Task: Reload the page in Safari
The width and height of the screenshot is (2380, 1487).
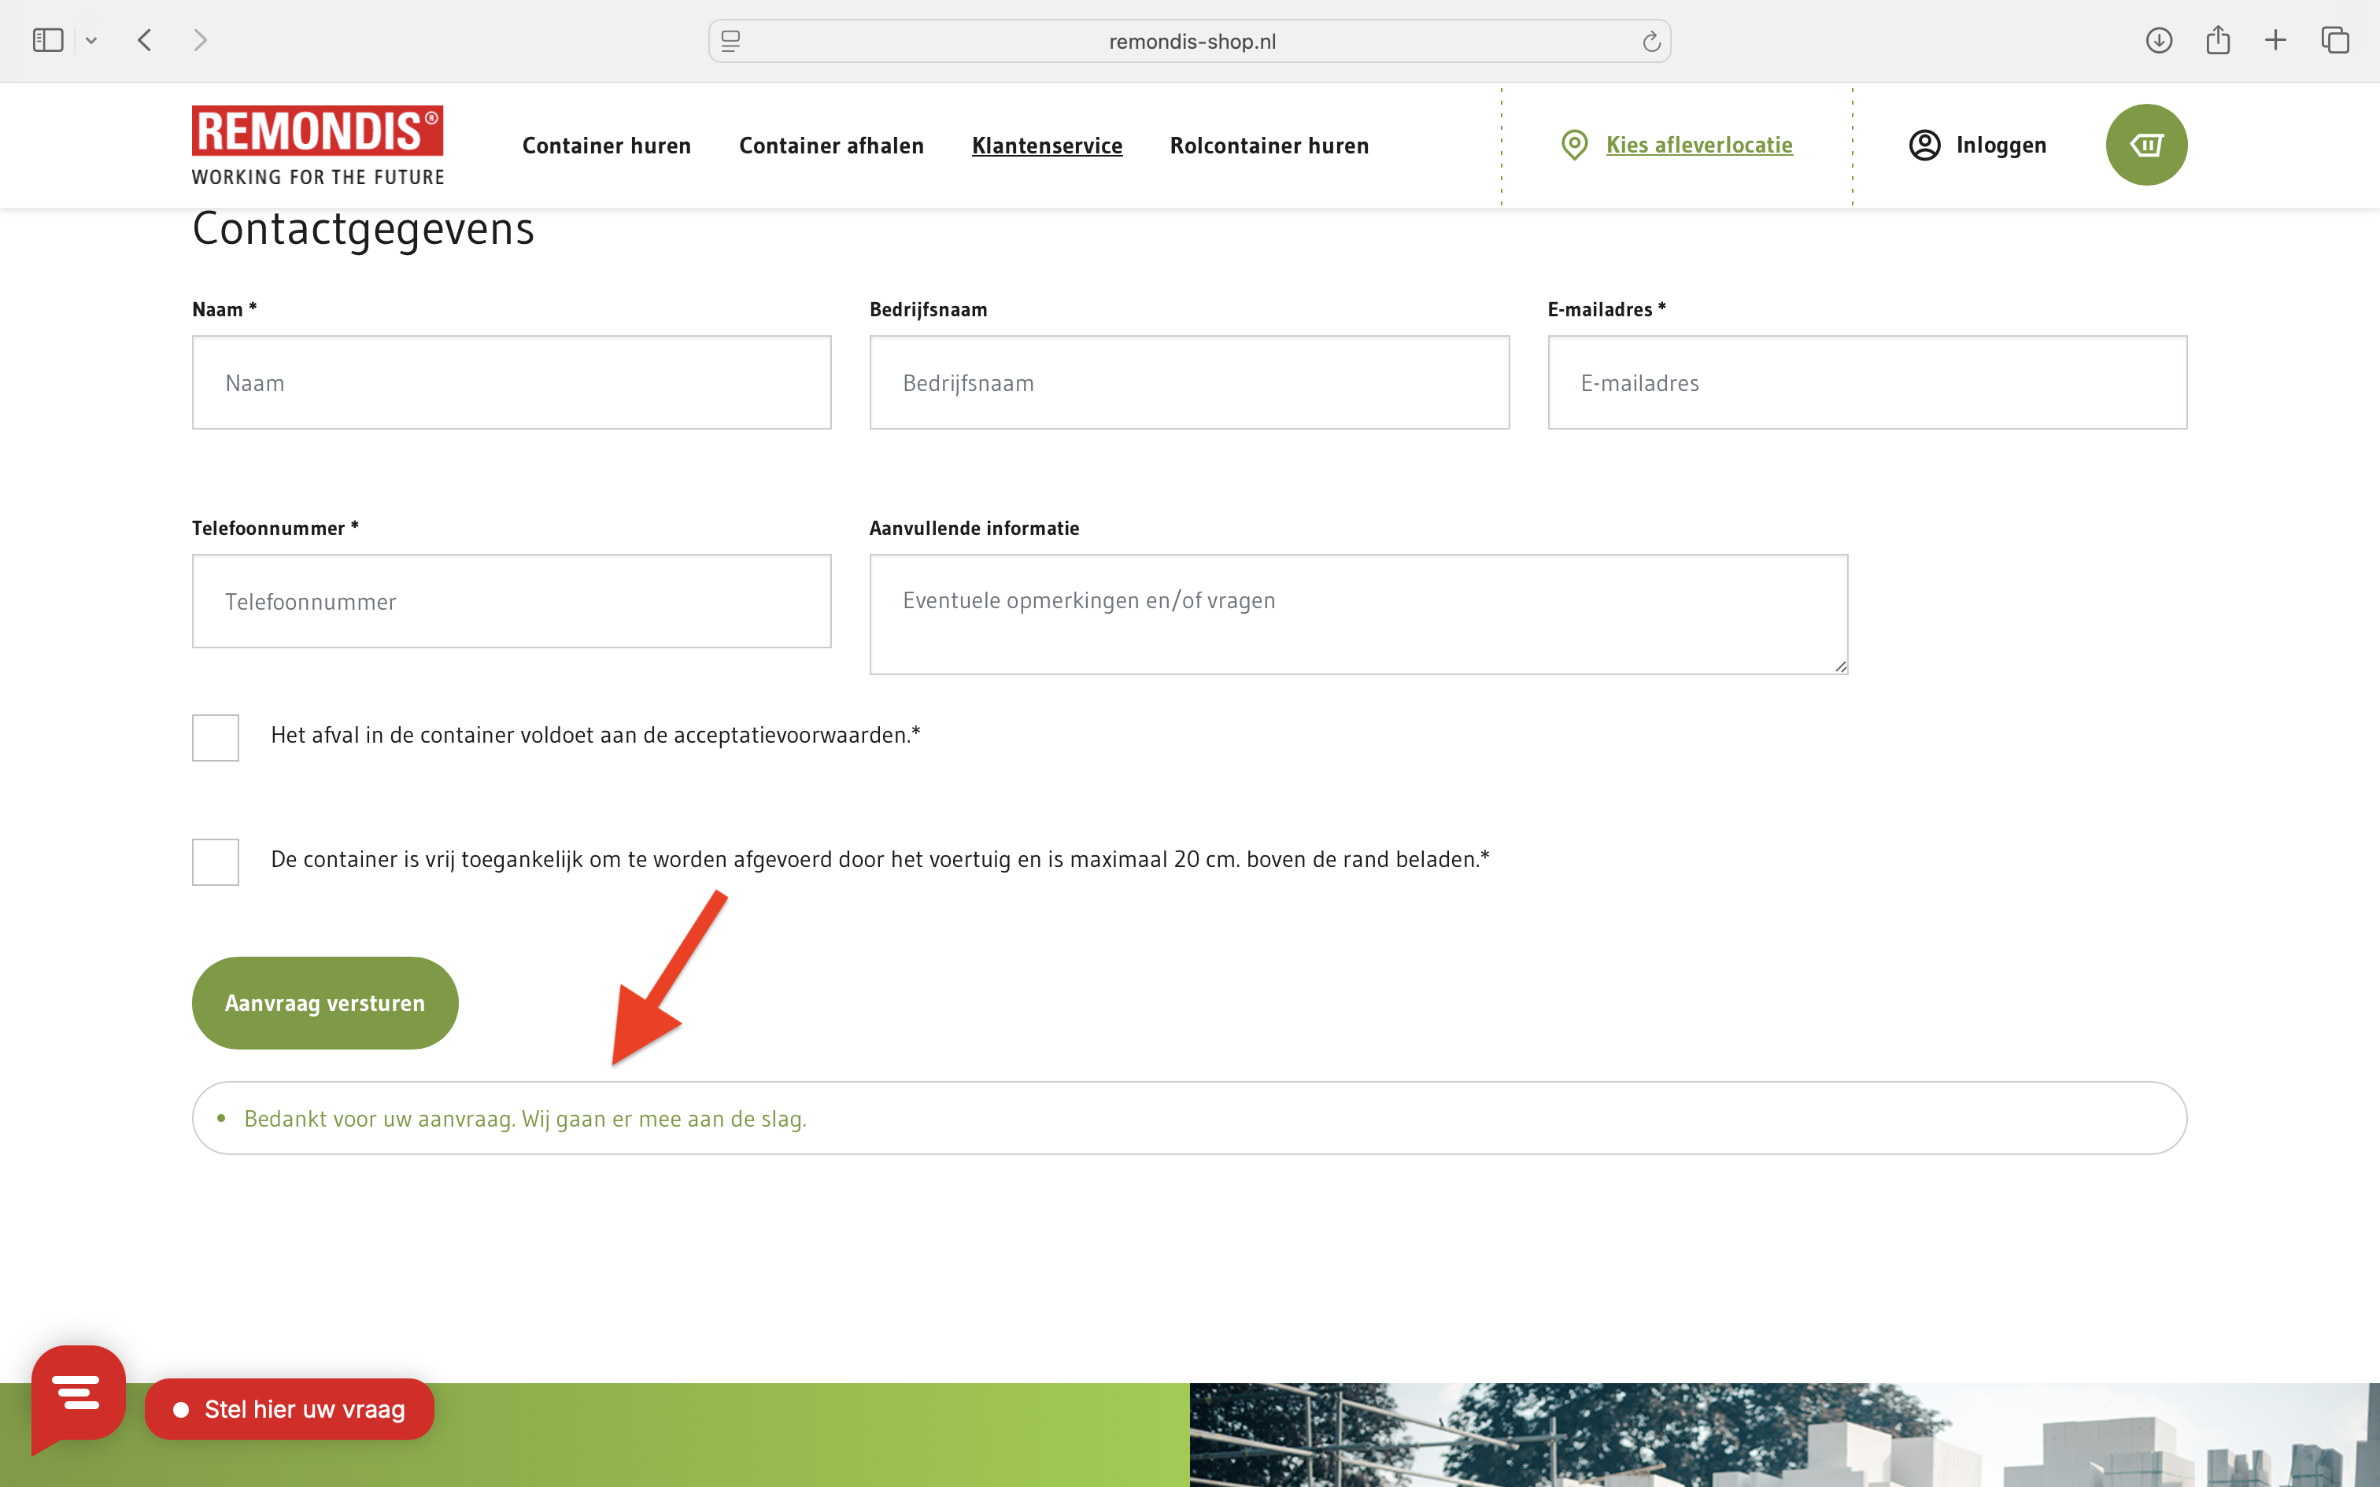Action: (x=1650, y=41)
